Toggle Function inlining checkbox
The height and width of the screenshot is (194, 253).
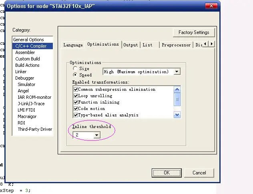(x=76, y=102)
